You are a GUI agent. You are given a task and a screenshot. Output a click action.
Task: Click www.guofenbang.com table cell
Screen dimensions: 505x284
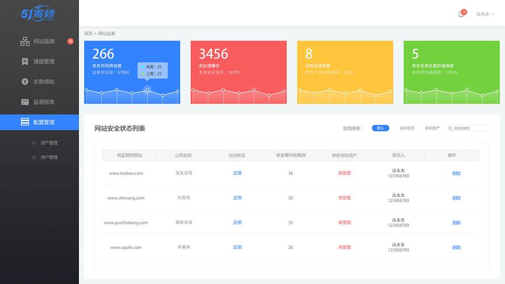(x=126, y=223)
